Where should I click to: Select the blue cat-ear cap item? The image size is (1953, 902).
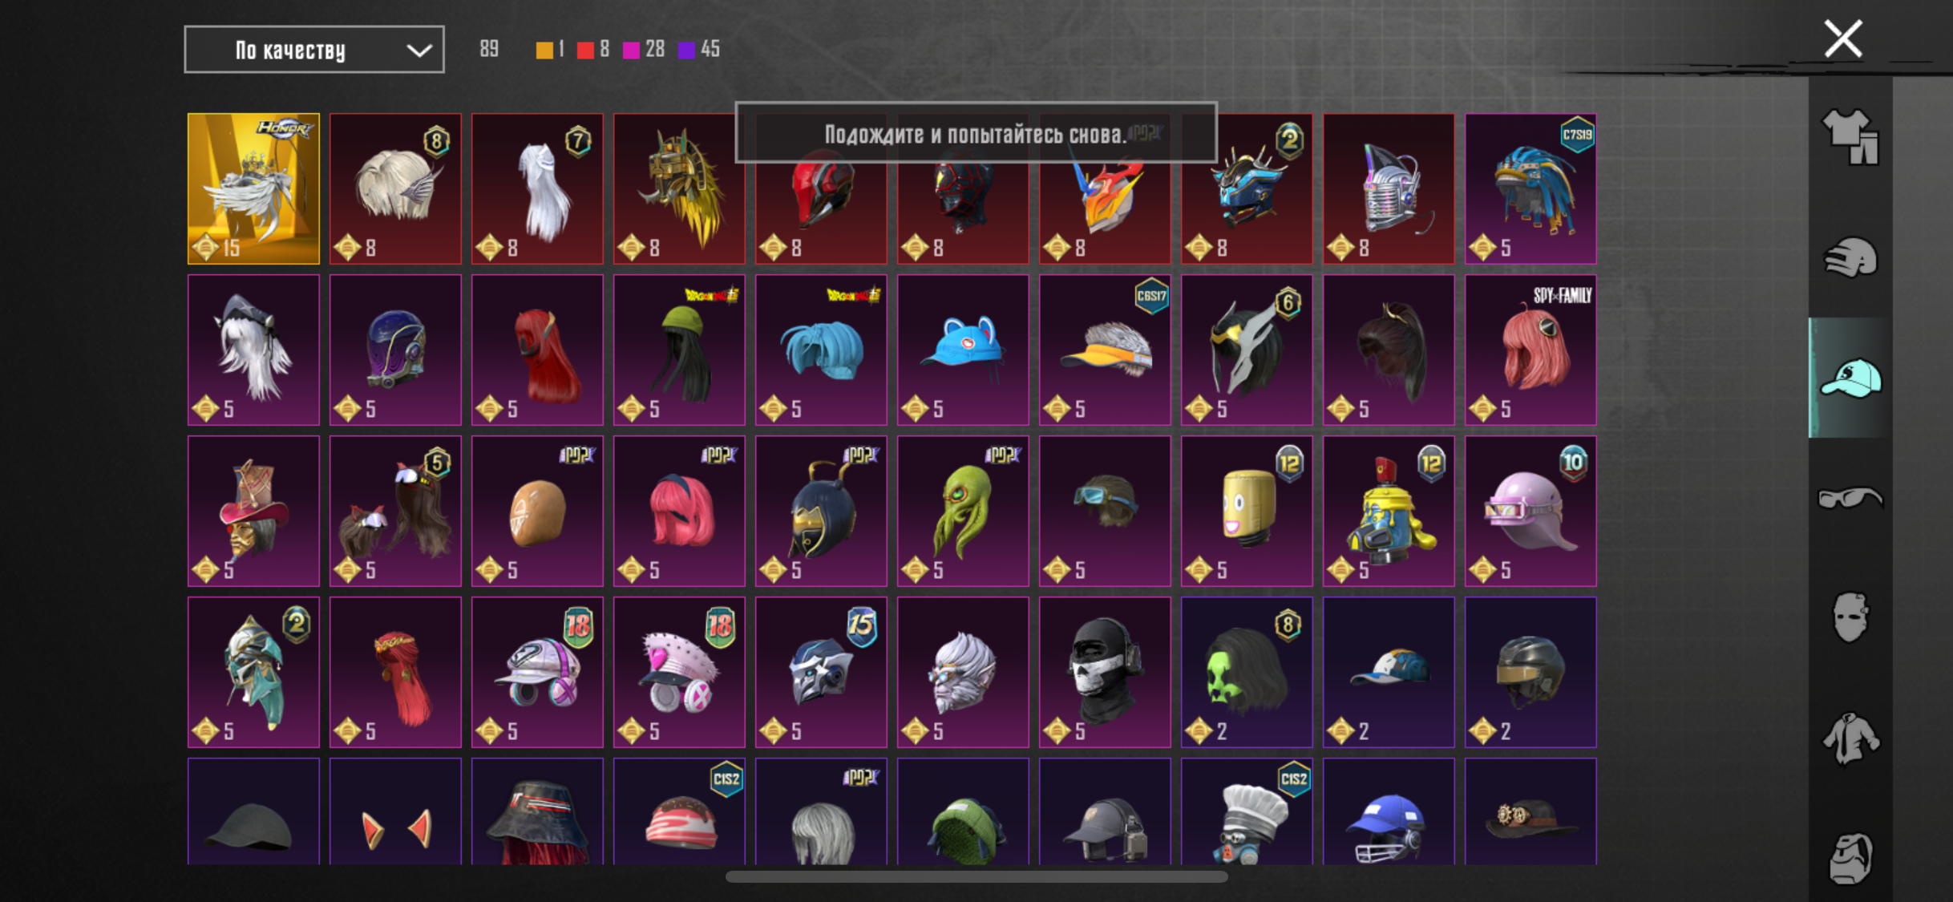963,350
